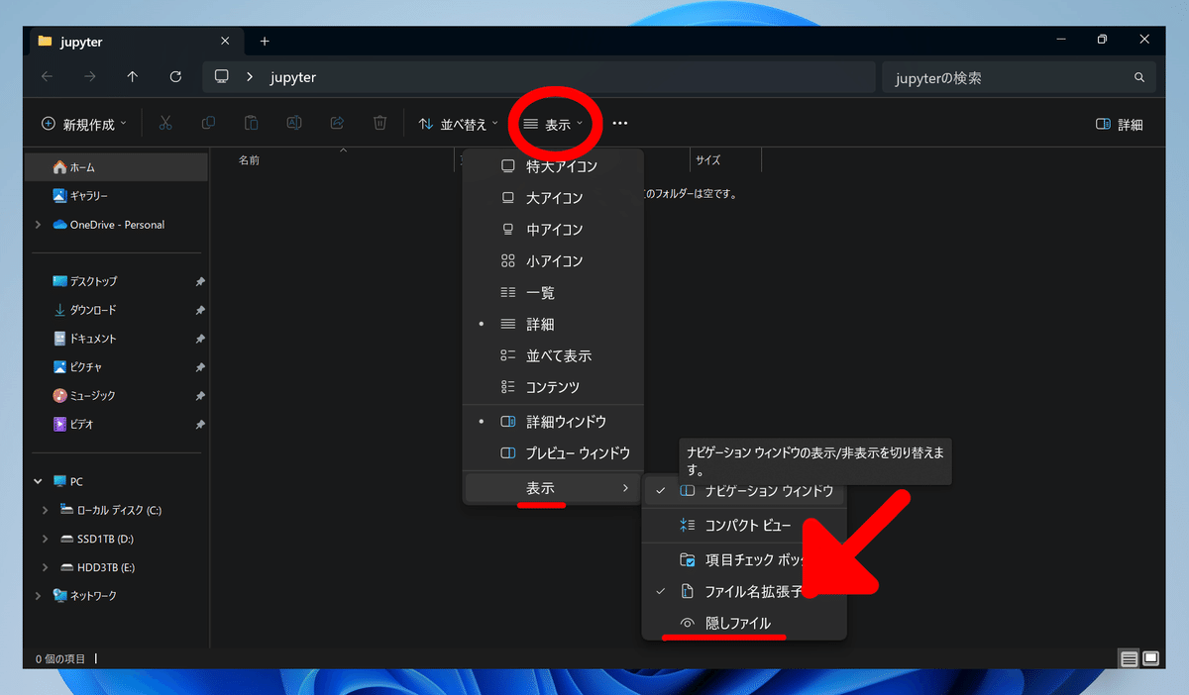Image resolution: width=1189 pixels, height=695 pixels.
Task: Open ピクチャ quick access folder
Action: coord(117,367)
